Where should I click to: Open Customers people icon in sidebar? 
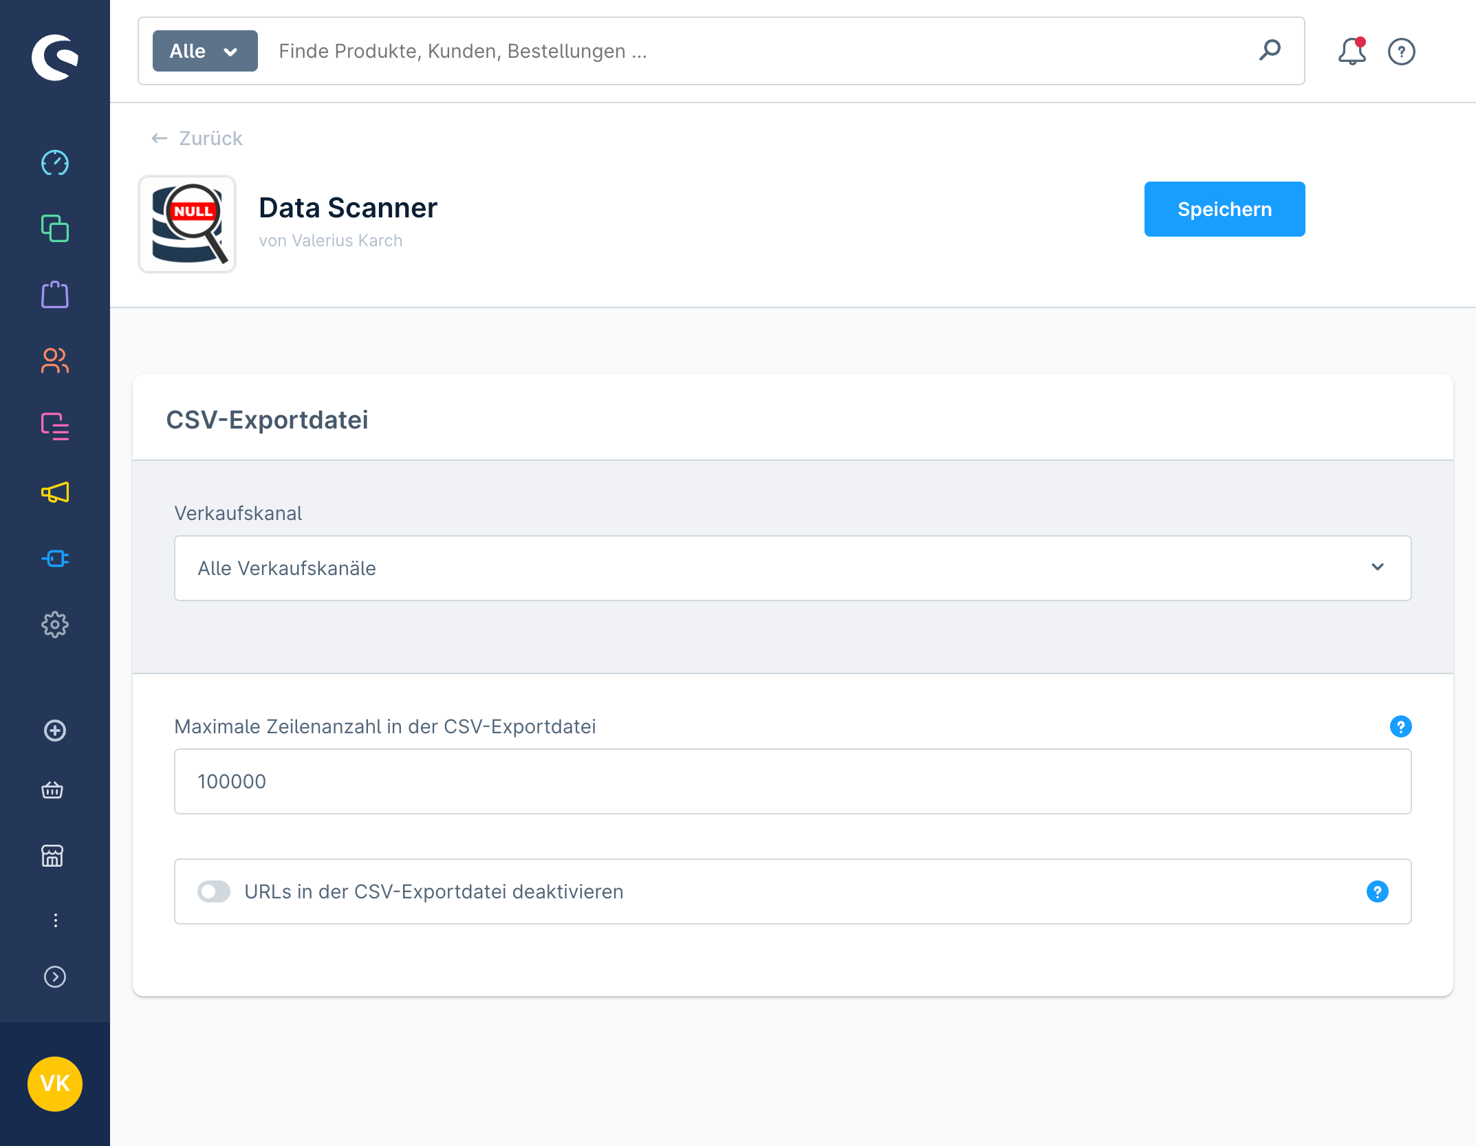click(55, 360)
